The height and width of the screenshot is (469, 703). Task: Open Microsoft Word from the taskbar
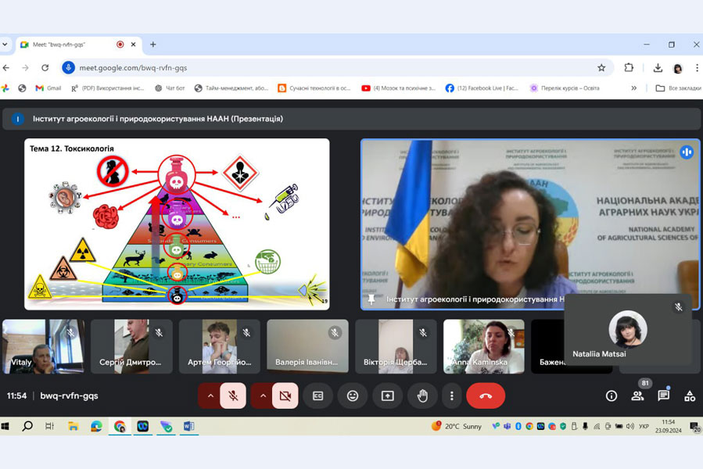pyautogui.click(x=188, y=427)
